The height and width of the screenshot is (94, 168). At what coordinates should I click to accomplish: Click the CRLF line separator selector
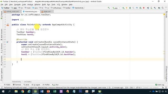coord(132,88)
